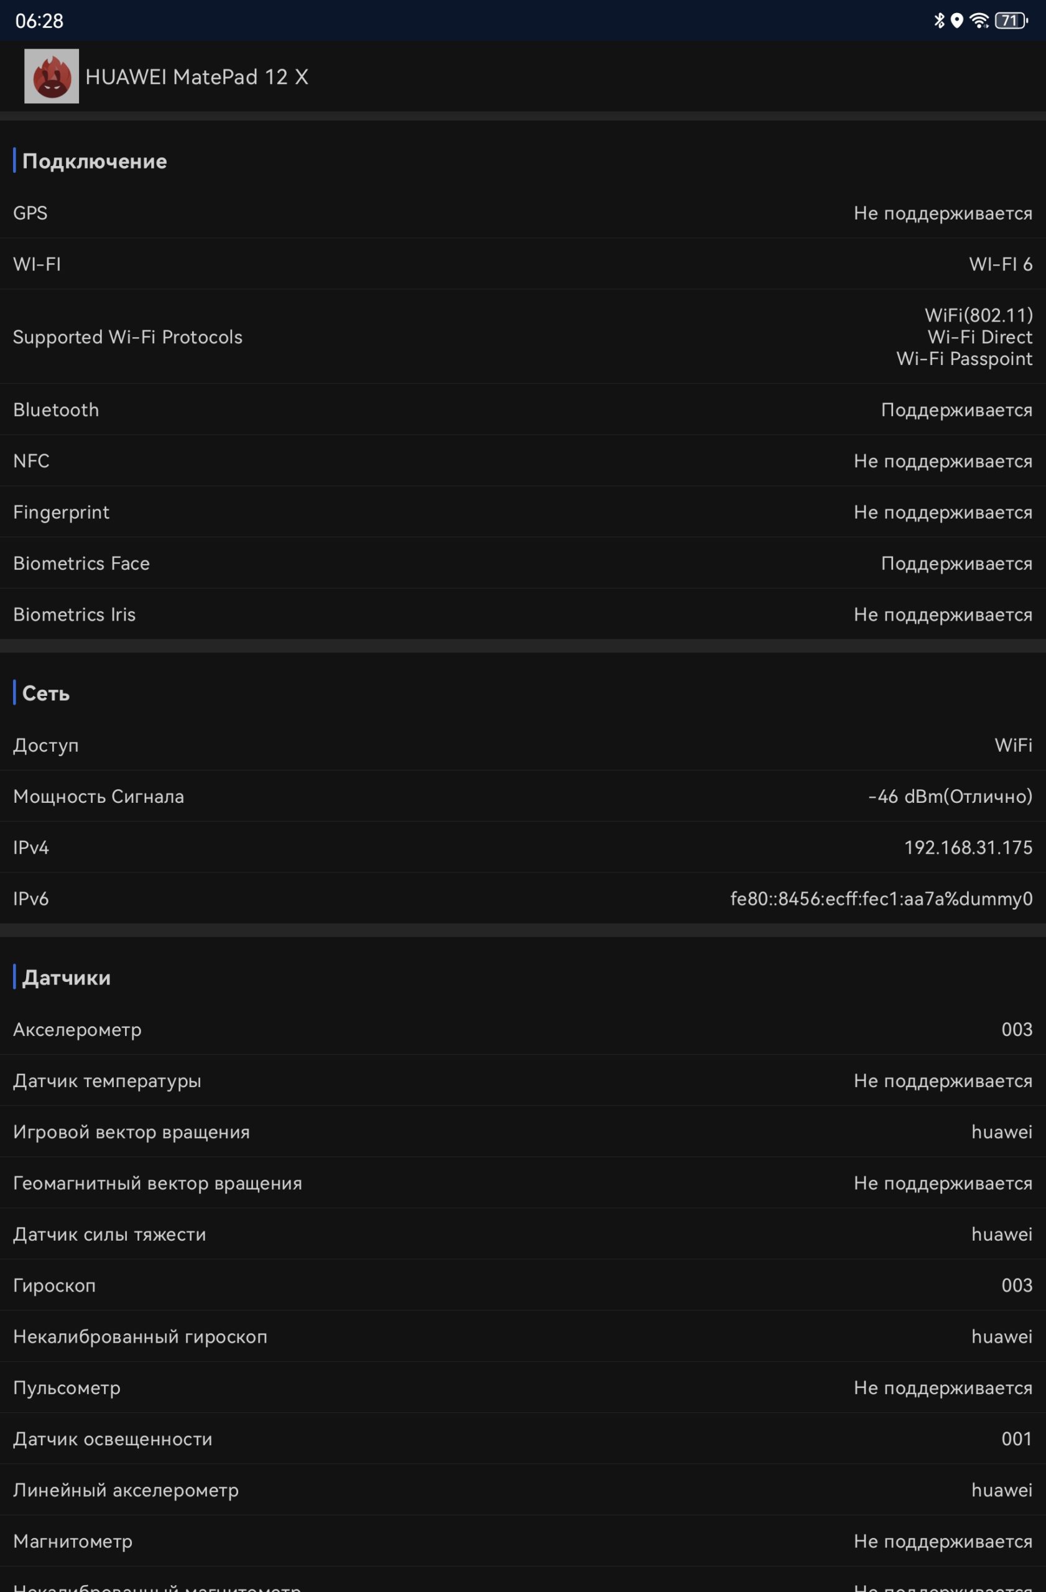The width and height of the screenshot is (1046, 1592).
Task: Select the GPS row
Action: [x=523, y=213]
